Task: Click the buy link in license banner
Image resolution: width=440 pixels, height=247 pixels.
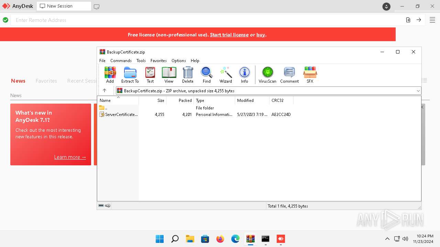Action: tap(261, 35)
